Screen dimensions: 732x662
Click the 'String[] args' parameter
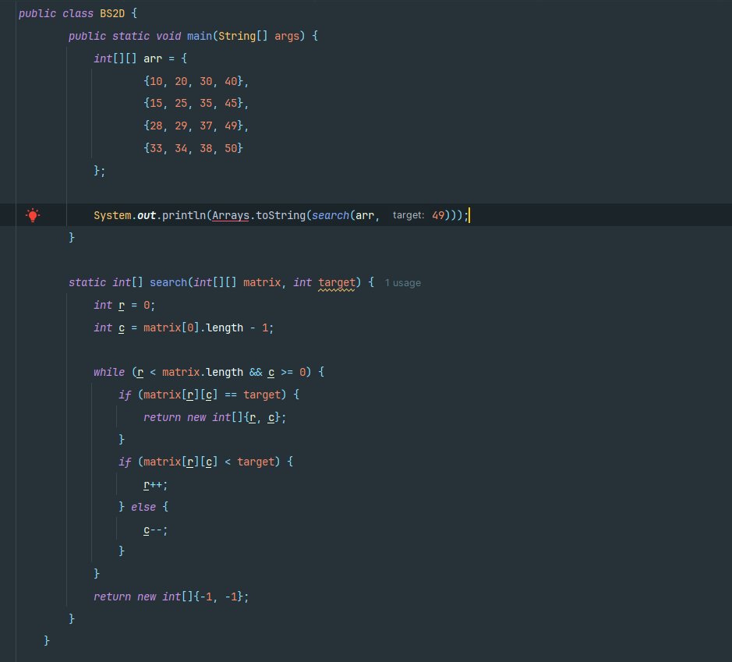point(259,36)
